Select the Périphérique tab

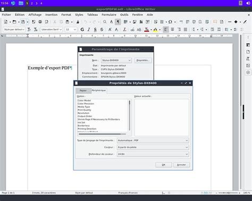point(99,90)
